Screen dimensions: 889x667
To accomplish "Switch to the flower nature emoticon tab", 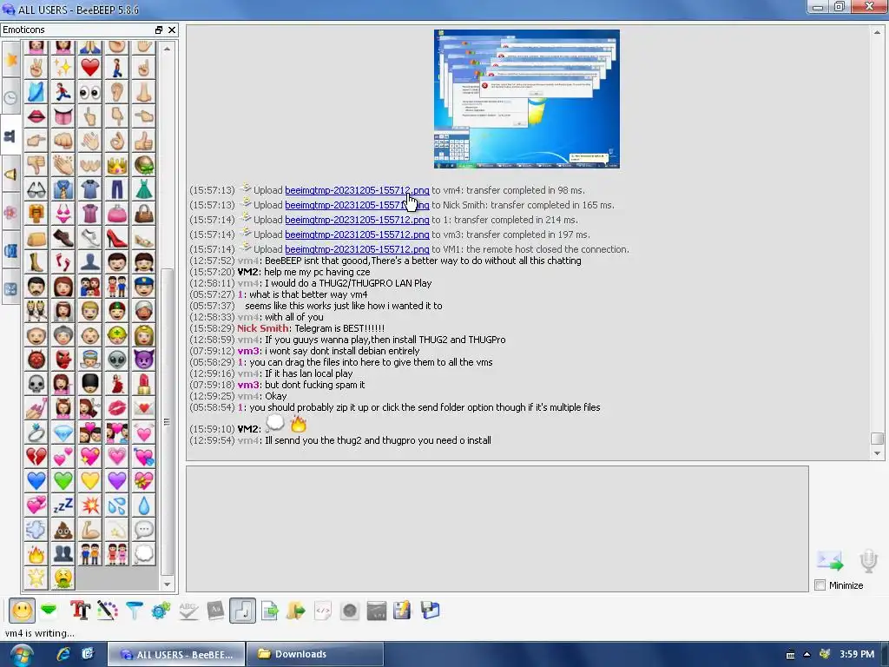I will [x=10, y=213].
